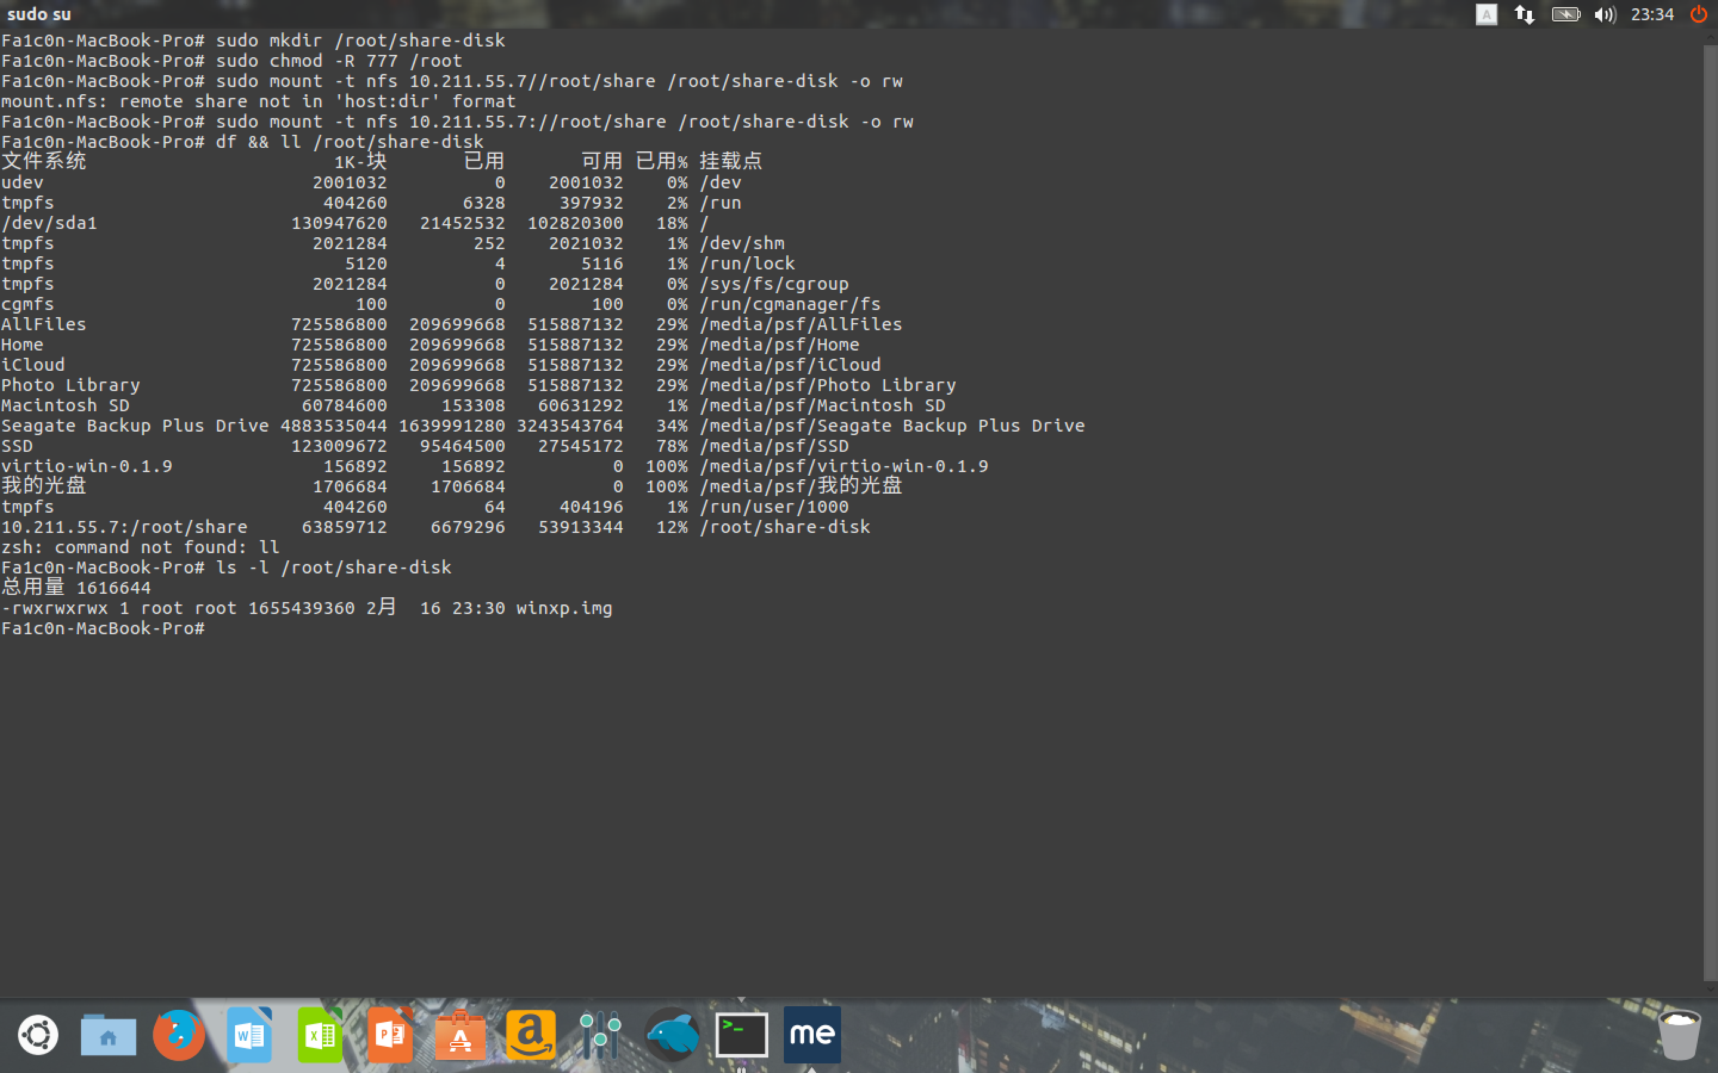
Task: Open the mixer sliders settings icon
Action: pyautogui.click(x=601, y=1034)
